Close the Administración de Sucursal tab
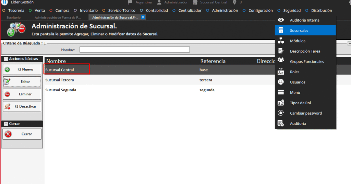This screenshot has height=184, width=351. point(143,17)
